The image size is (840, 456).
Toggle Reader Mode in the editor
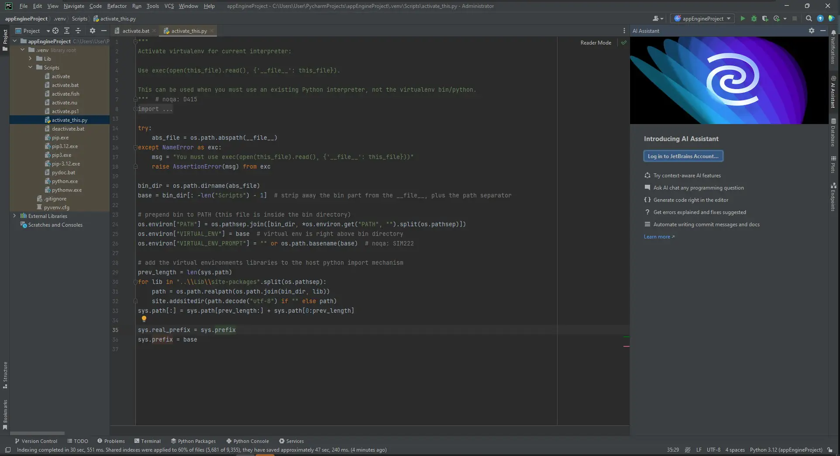coord(596,43)
